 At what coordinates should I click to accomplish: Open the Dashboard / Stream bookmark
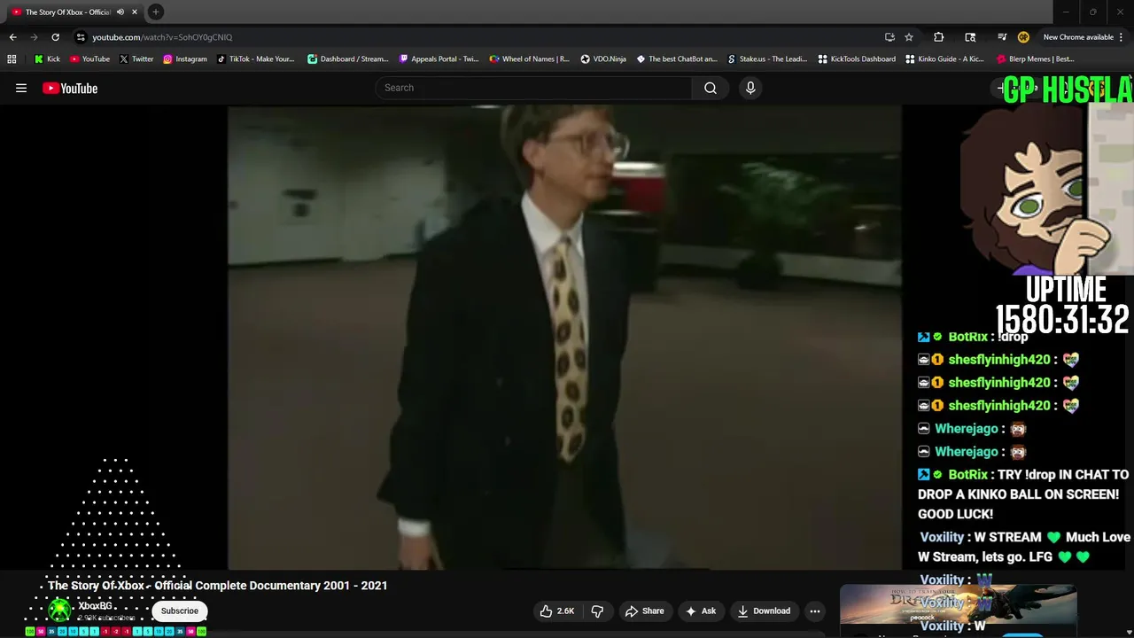point(347,59)
